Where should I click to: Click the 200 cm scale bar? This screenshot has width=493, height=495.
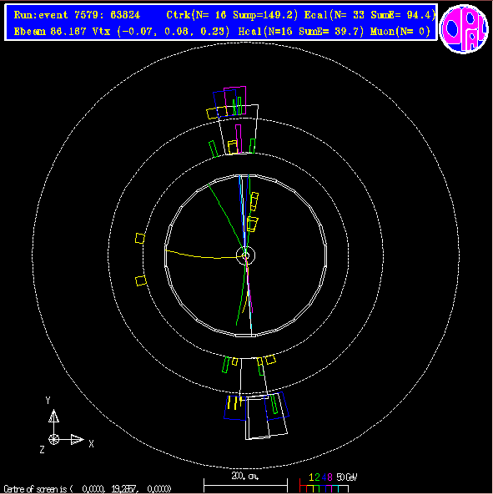point(245,485)
